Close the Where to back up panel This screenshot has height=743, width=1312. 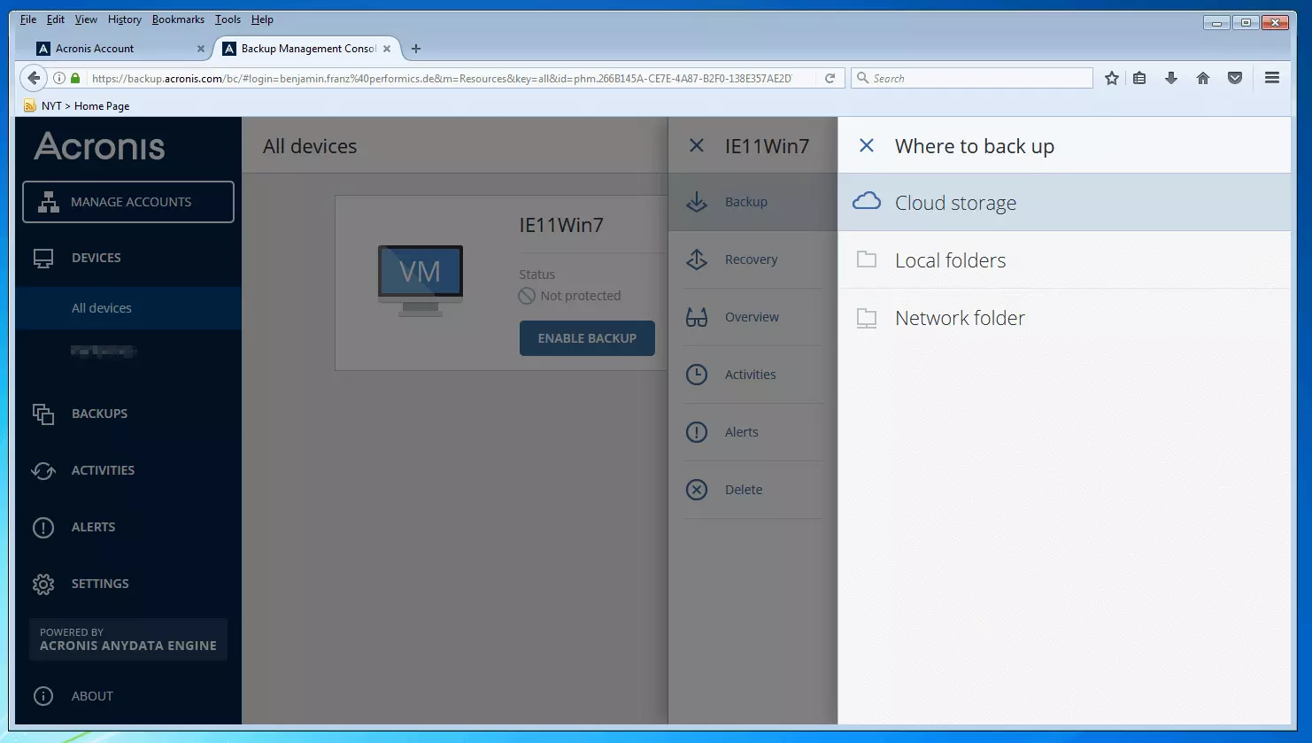coord(867,145)
